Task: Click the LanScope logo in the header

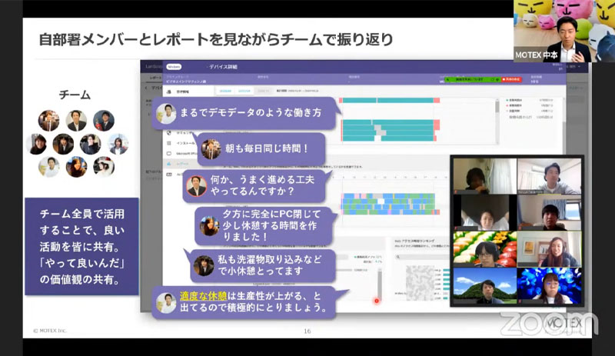Action: (153, 67)
